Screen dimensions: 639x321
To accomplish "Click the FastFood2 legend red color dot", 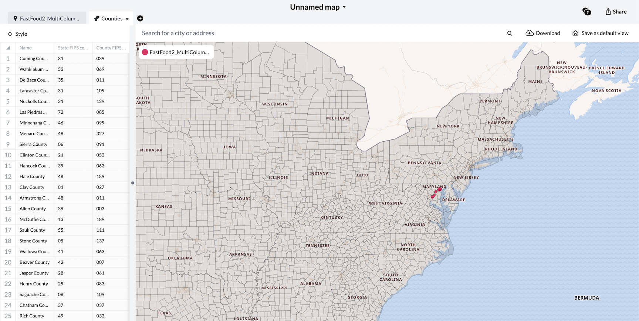I will point(145,52).
